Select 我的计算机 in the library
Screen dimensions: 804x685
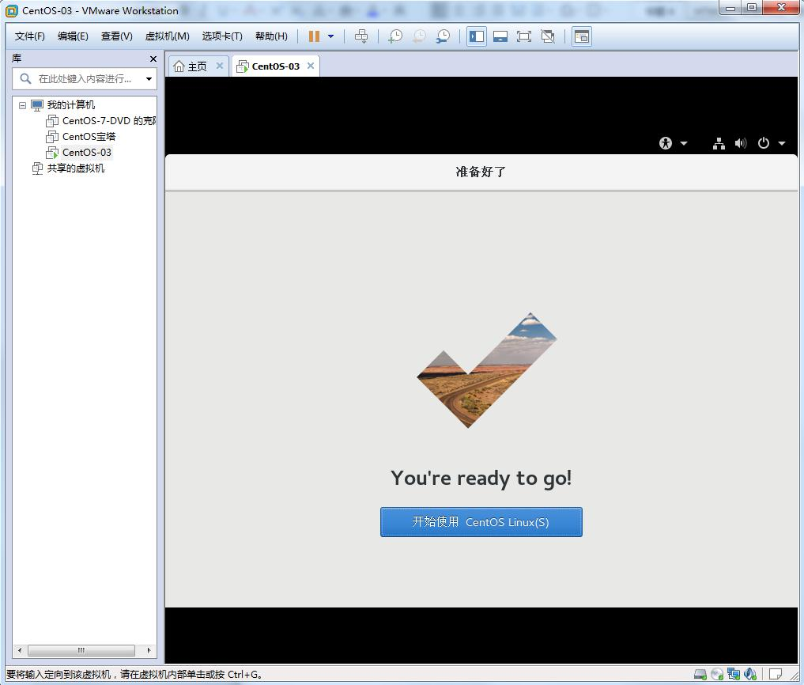pyautogui.click(x=71, y=105)
